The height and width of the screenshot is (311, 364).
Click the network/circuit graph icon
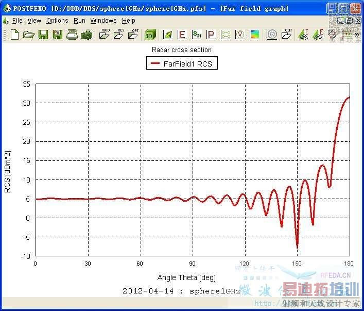point(226,35)
